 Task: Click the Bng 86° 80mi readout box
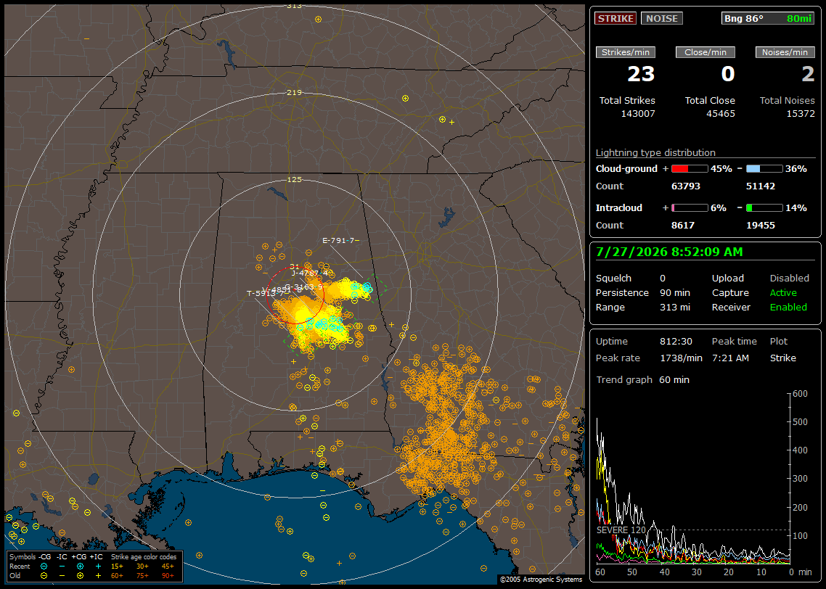[x=768, y=18]
